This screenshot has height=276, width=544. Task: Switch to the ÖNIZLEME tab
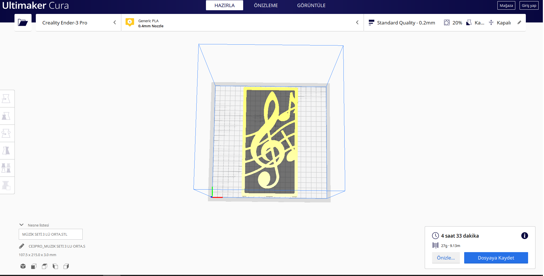[266, 5]
